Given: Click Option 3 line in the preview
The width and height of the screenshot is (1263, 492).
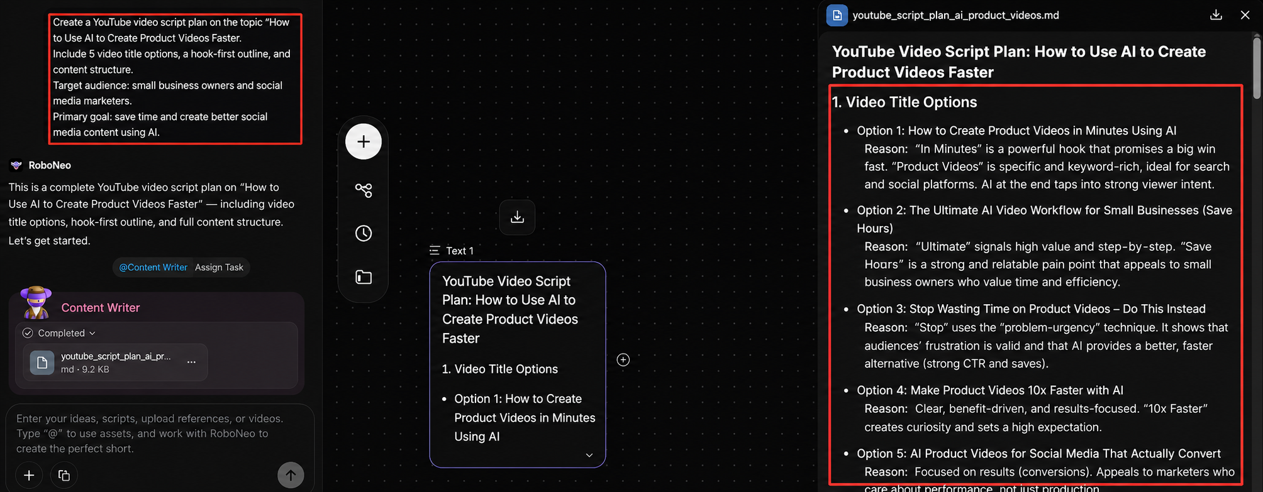Looking at the screenshot, I should pyautogui.click(x=1031, y=309).
